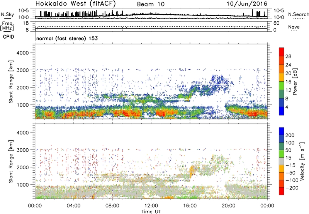Click the red bottom velocity colorbar swatch
This screenshot has width=309, height=214.
[x=282, y=191]
